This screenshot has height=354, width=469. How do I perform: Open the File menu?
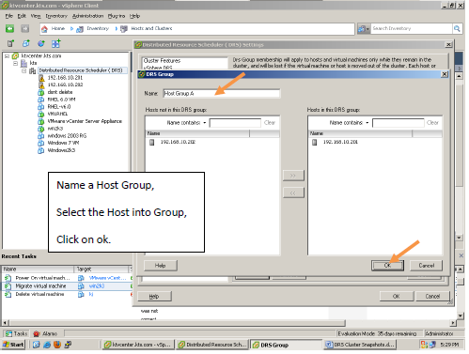tap(9, 16)
